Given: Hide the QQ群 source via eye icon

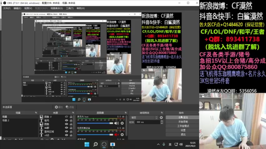Looking at the screenshot, I should (66, 128).
